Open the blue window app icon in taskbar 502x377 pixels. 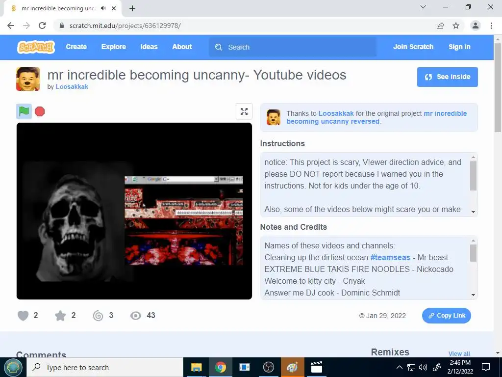[x=244, y=367]
